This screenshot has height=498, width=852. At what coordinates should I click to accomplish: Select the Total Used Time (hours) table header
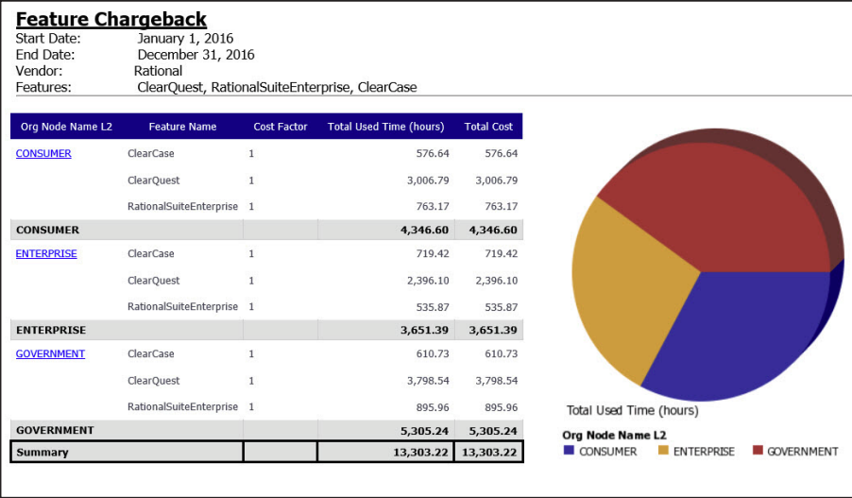coord(385,127)
